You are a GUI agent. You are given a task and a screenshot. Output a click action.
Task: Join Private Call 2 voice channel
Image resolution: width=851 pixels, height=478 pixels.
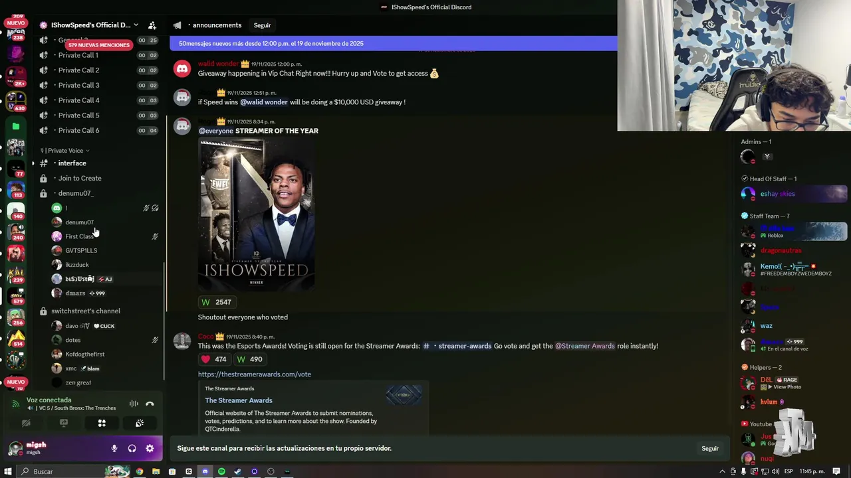[x=98, y=70]
